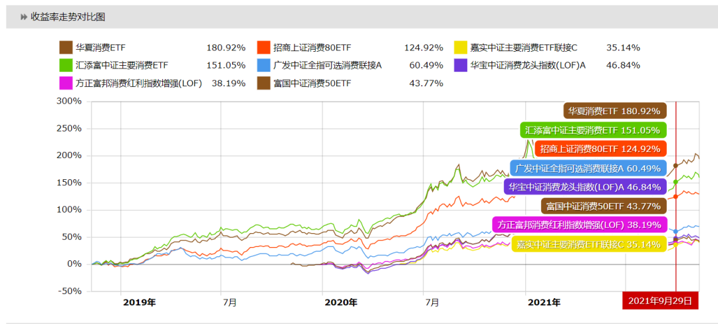Click the 124.92% value in legend

point(423,48)
